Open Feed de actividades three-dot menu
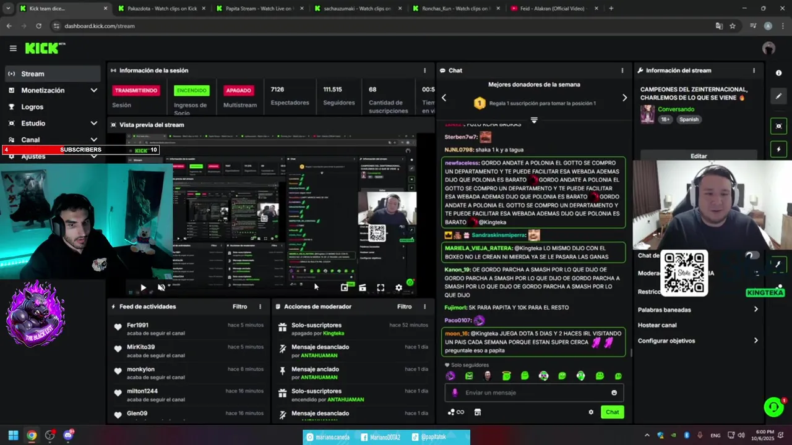792x445 pixels. click(260, 307)
